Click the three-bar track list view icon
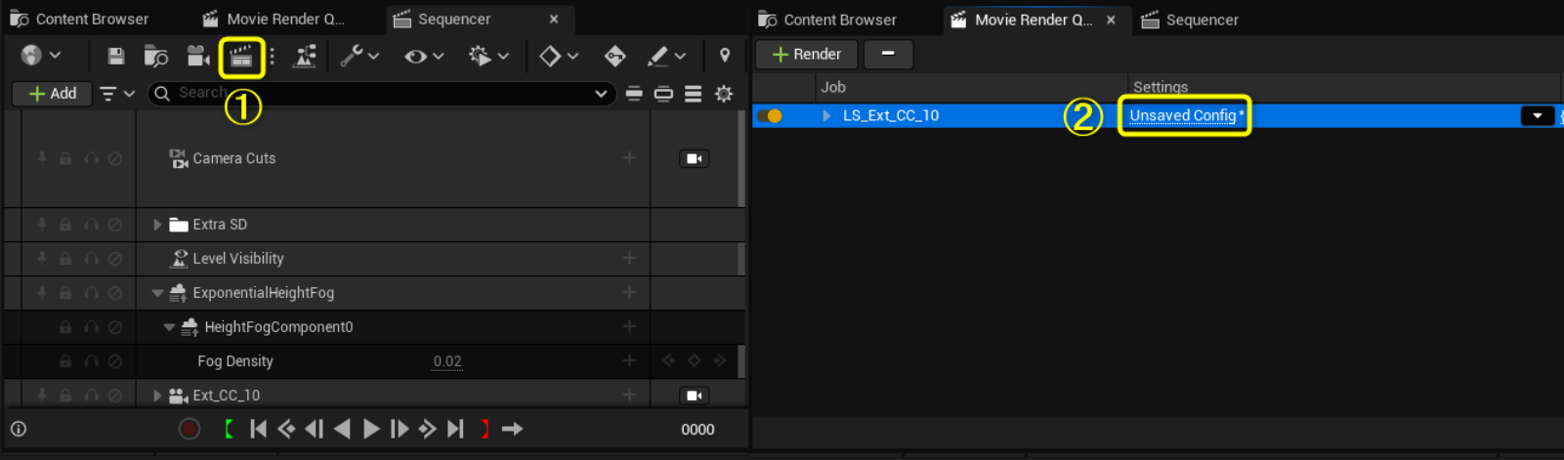1564x460 pixels. pos(694,94)
